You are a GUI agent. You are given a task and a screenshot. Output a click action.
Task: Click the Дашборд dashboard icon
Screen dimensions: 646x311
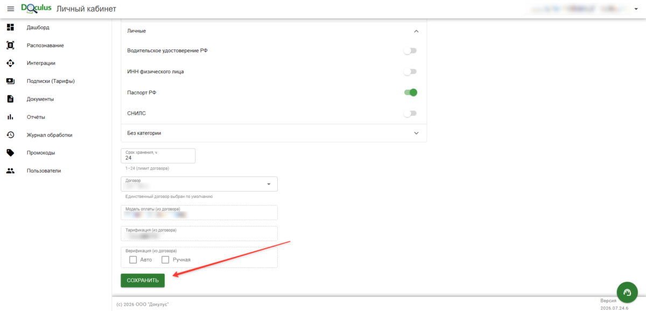coord(10,27)
